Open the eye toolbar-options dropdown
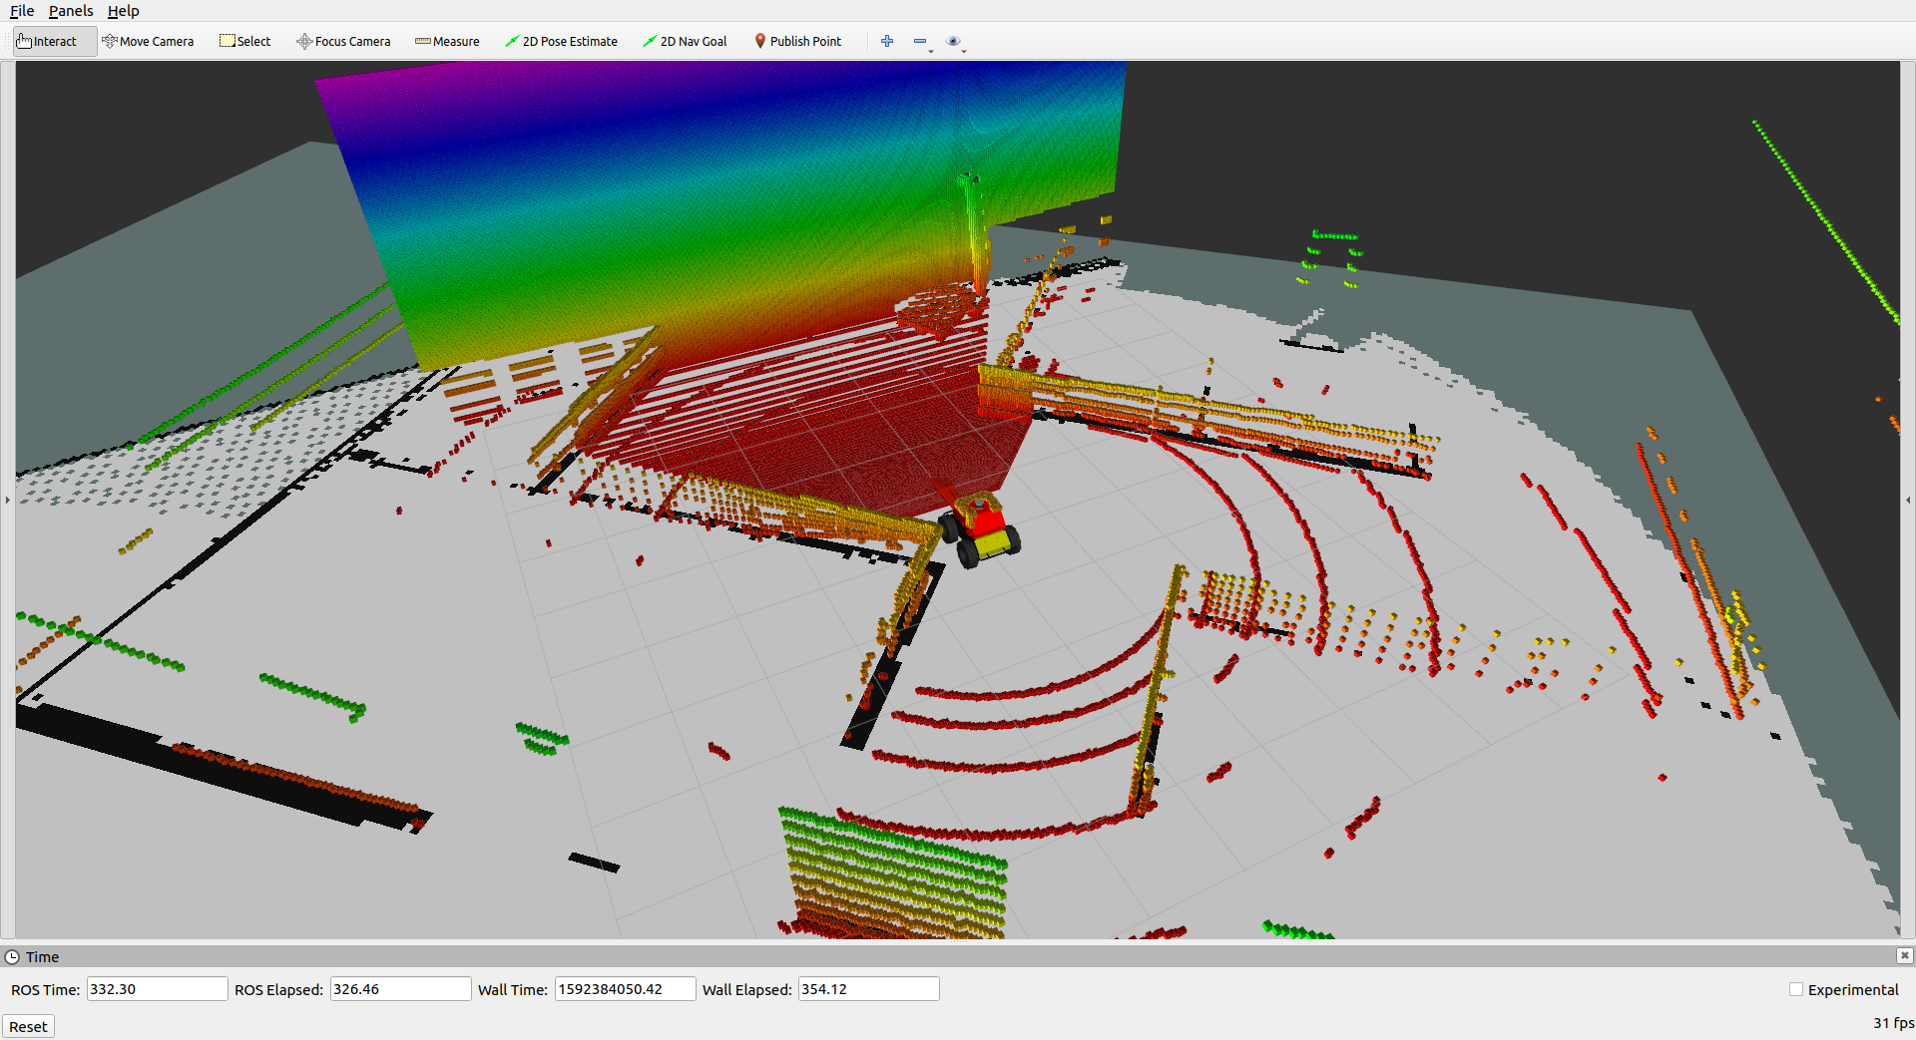The image size is (1916, 1040). [955, 41]
